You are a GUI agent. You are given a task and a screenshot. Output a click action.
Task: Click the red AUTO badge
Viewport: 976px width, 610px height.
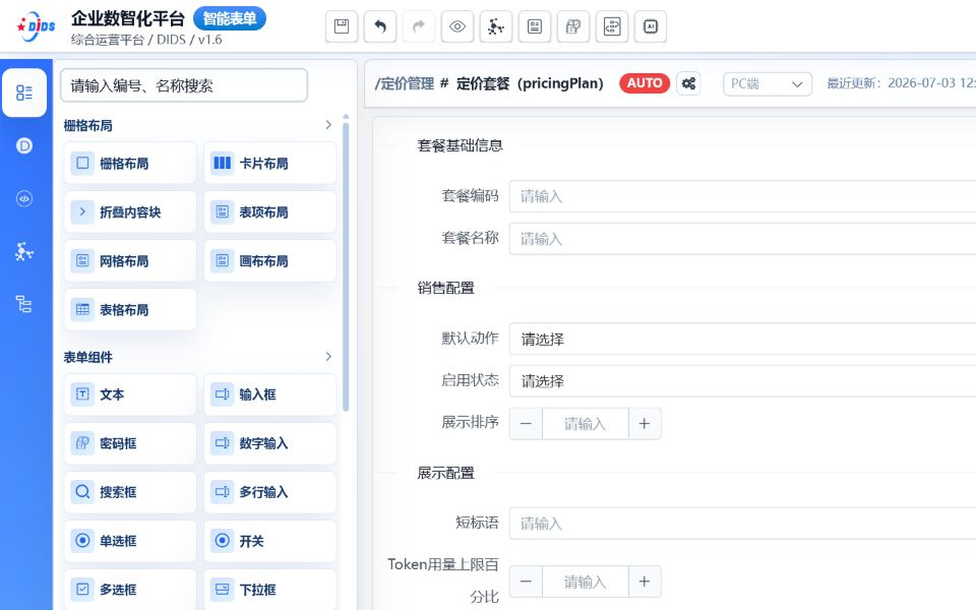click(645, 83)
